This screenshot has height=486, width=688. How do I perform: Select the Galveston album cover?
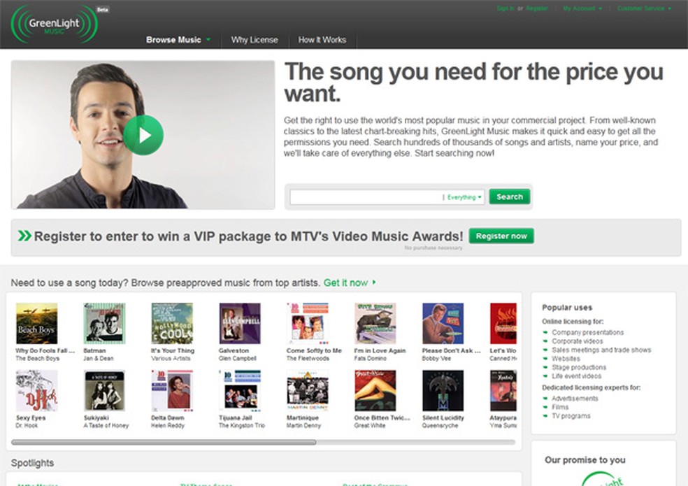[240, 323]
